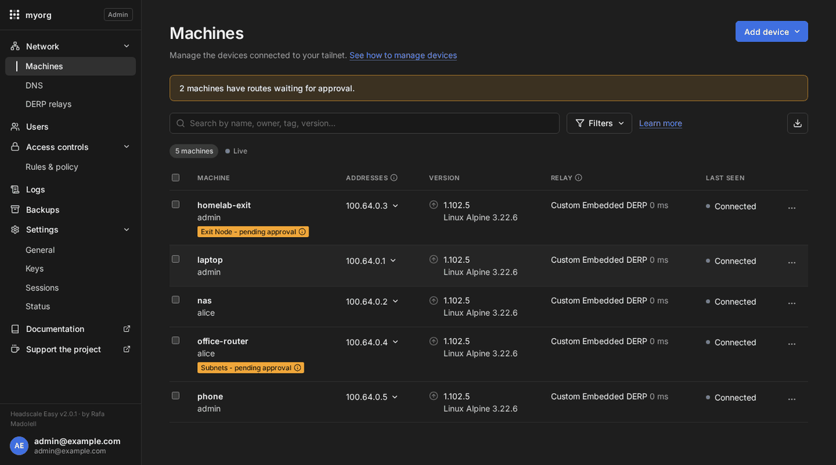Check the phone row checkbox
This screenshot has width=836, height=465.
[x=176, y=395]
